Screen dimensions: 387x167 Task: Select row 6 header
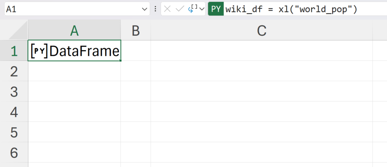coord(14,152)
